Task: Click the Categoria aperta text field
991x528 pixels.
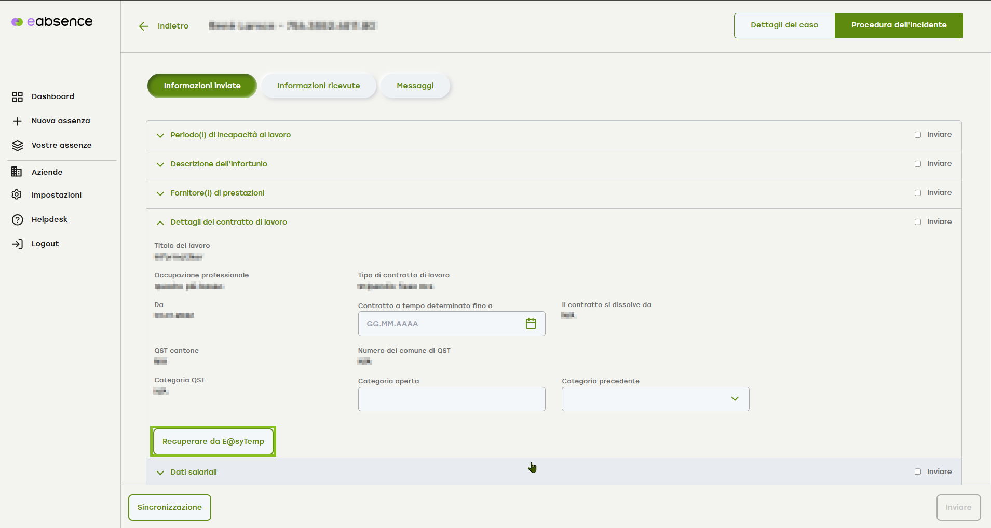Action: tap(452, 399)
